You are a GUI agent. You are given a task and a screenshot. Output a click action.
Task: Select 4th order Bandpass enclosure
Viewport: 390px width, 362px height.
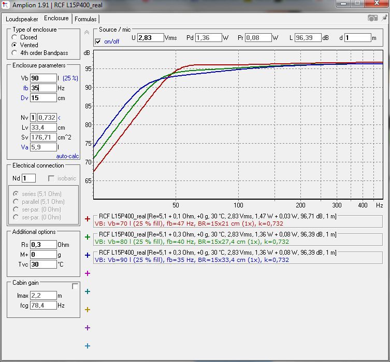14,52
